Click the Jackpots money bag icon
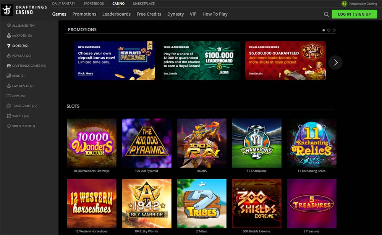 [9, 35]
